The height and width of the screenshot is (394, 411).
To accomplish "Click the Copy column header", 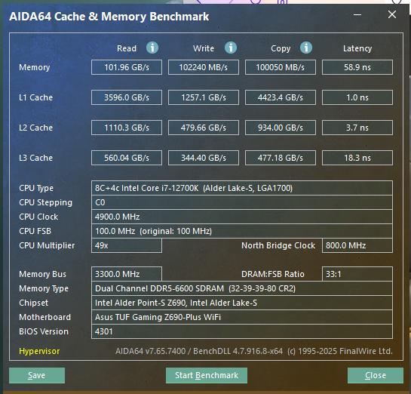I will coord(281,49).
